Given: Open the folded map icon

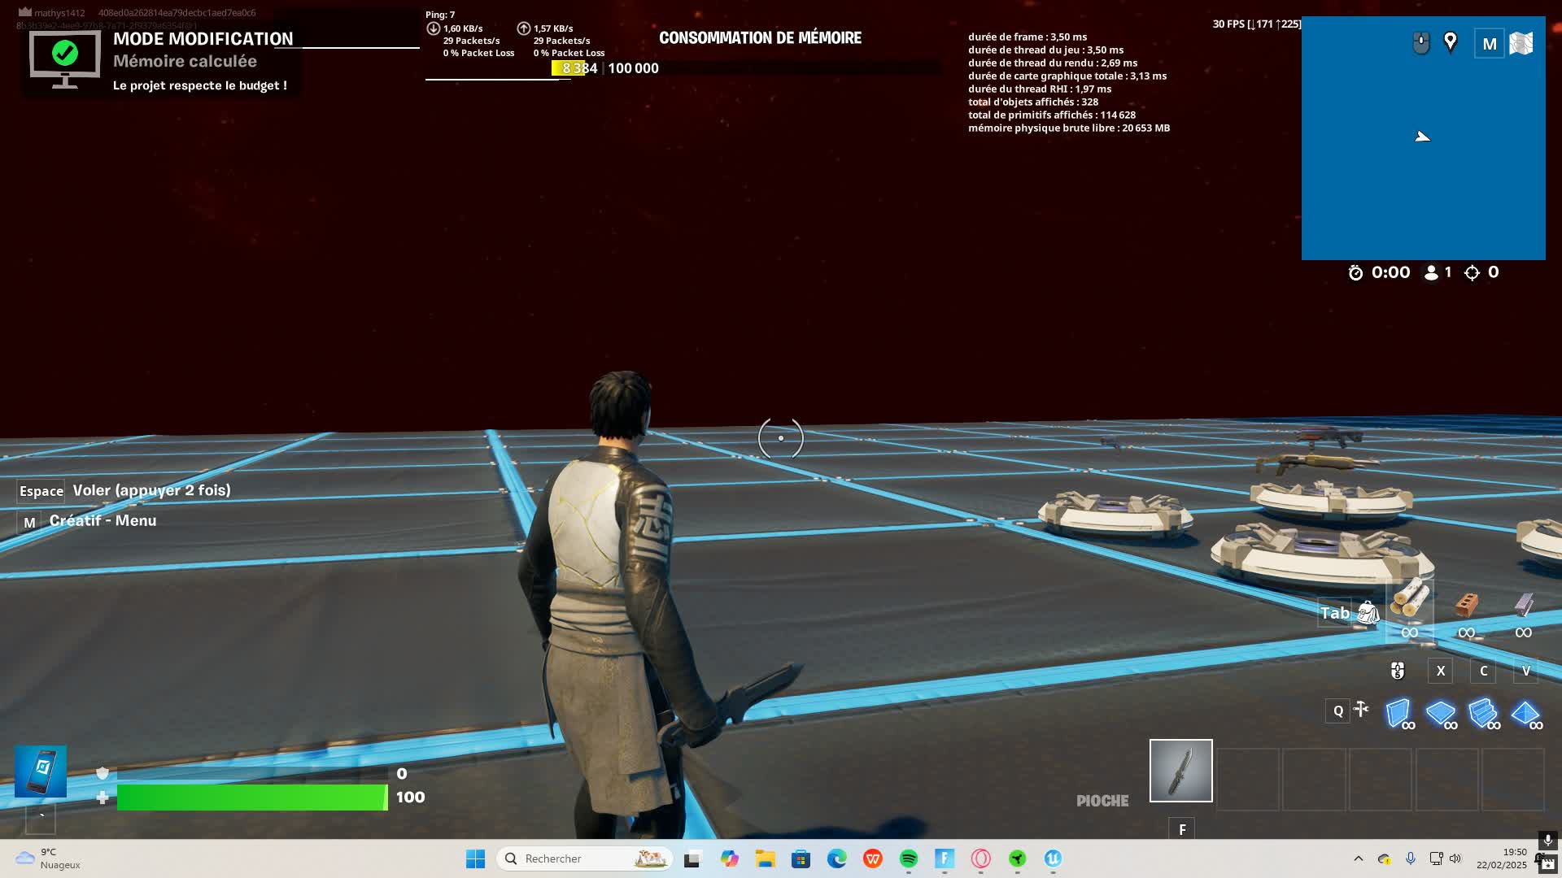Looking at the screenshot, I should [x=1521, y=43].
